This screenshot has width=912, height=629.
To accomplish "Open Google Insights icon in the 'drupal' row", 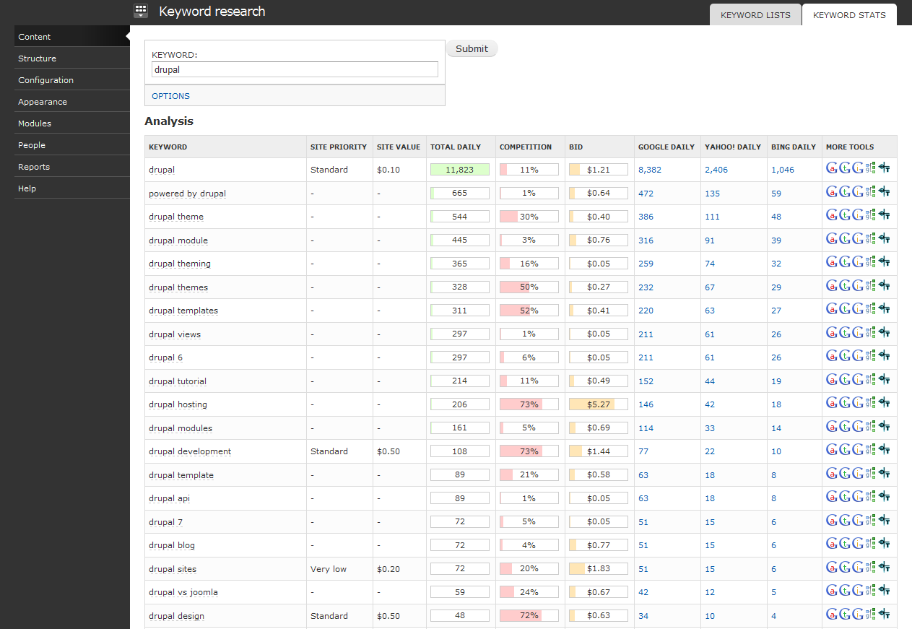I will pyautogui.click(x=858, y=169).
